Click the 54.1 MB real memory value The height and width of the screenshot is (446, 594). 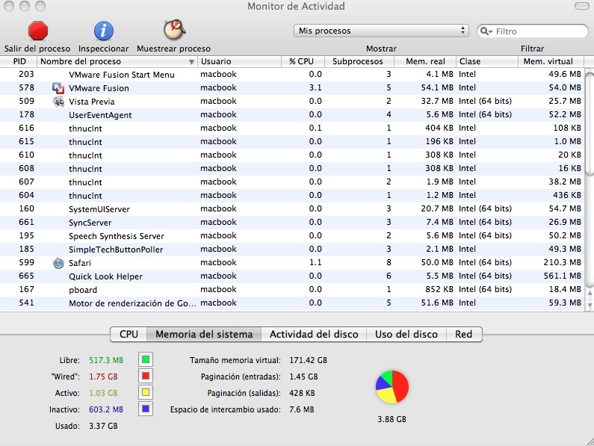pos(437,87)
